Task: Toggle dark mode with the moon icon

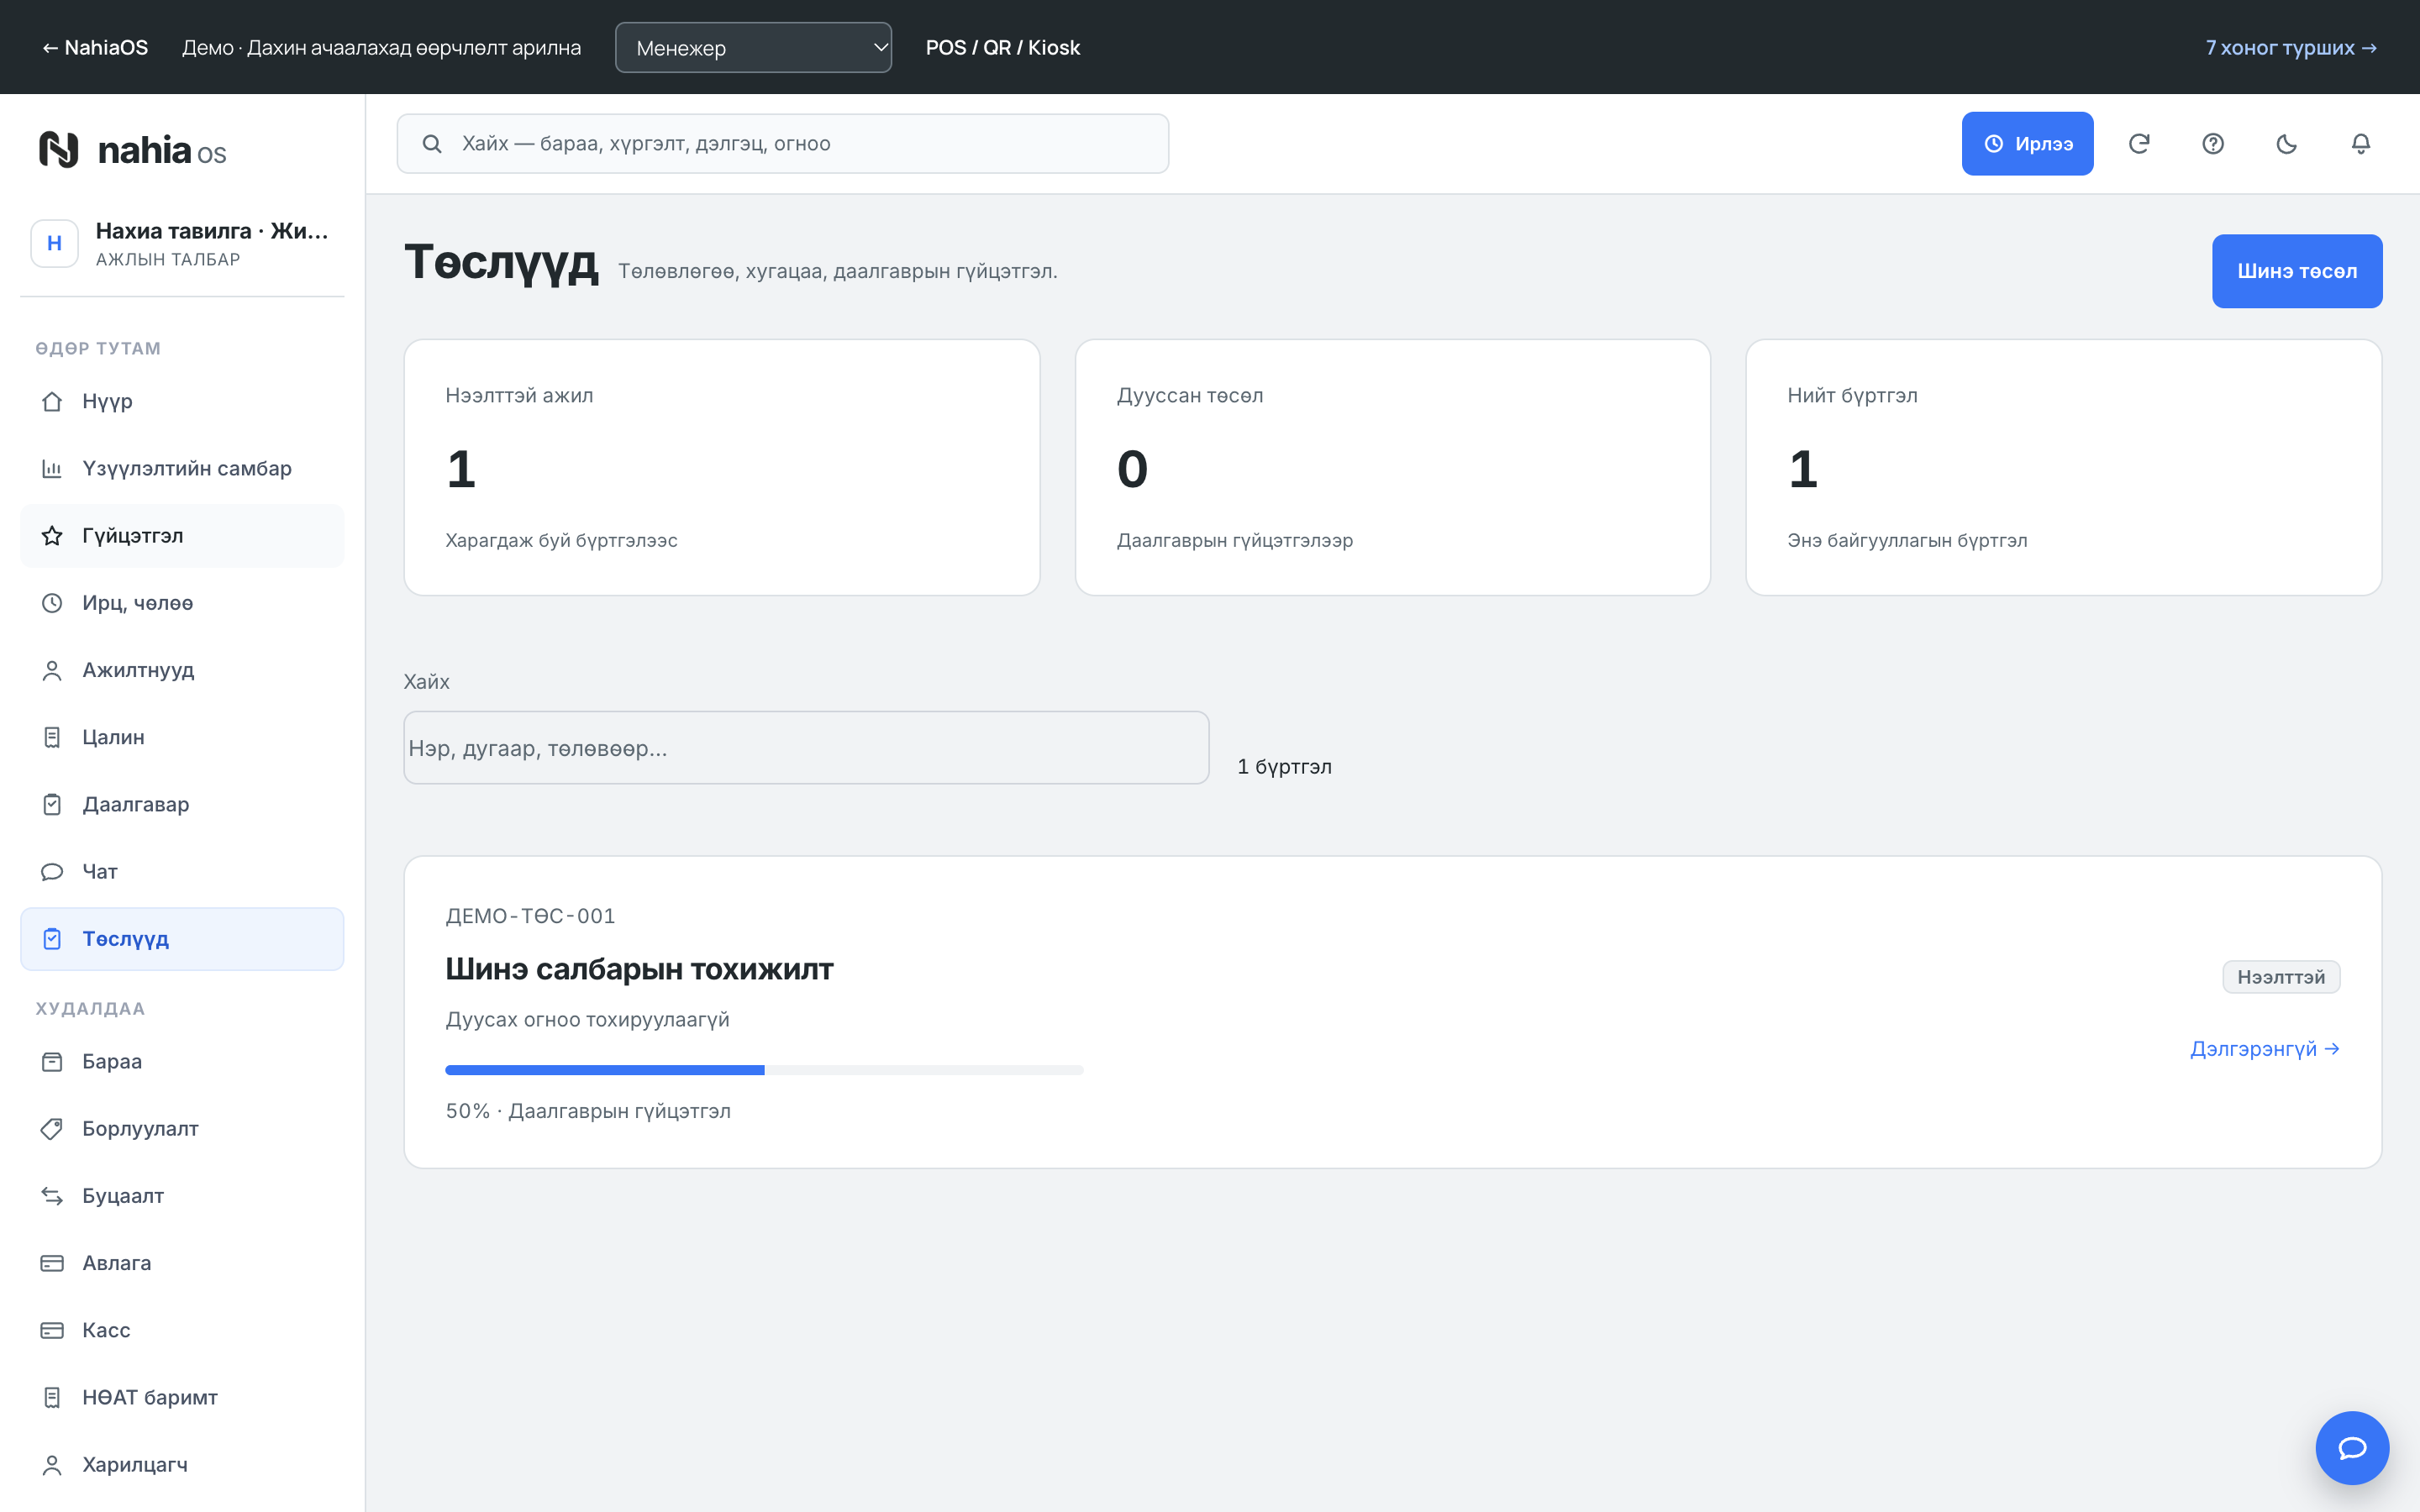Action: (2287, 144)
